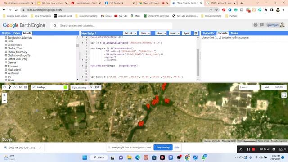Viewport: 288px width, 162px height.
Task: Select the rectangle drawing tool
Action: pyautogui.click(x=26, y=87)
